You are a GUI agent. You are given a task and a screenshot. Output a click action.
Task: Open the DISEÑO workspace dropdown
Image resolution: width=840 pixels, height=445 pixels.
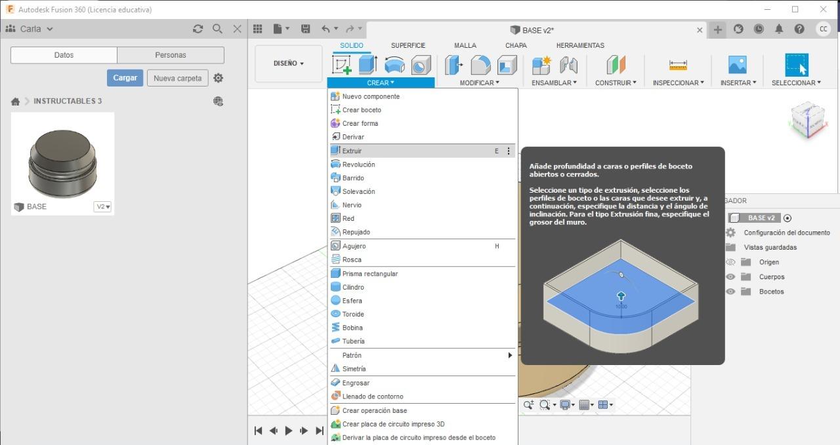pyautogui.click(x=289, y=64)
